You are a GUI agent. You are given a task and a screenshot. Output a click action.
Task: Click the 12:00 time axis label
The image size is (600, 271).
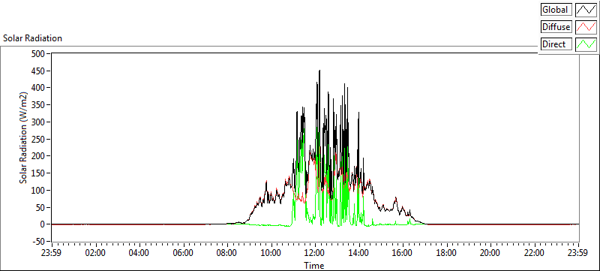click(x=315, y=253)
